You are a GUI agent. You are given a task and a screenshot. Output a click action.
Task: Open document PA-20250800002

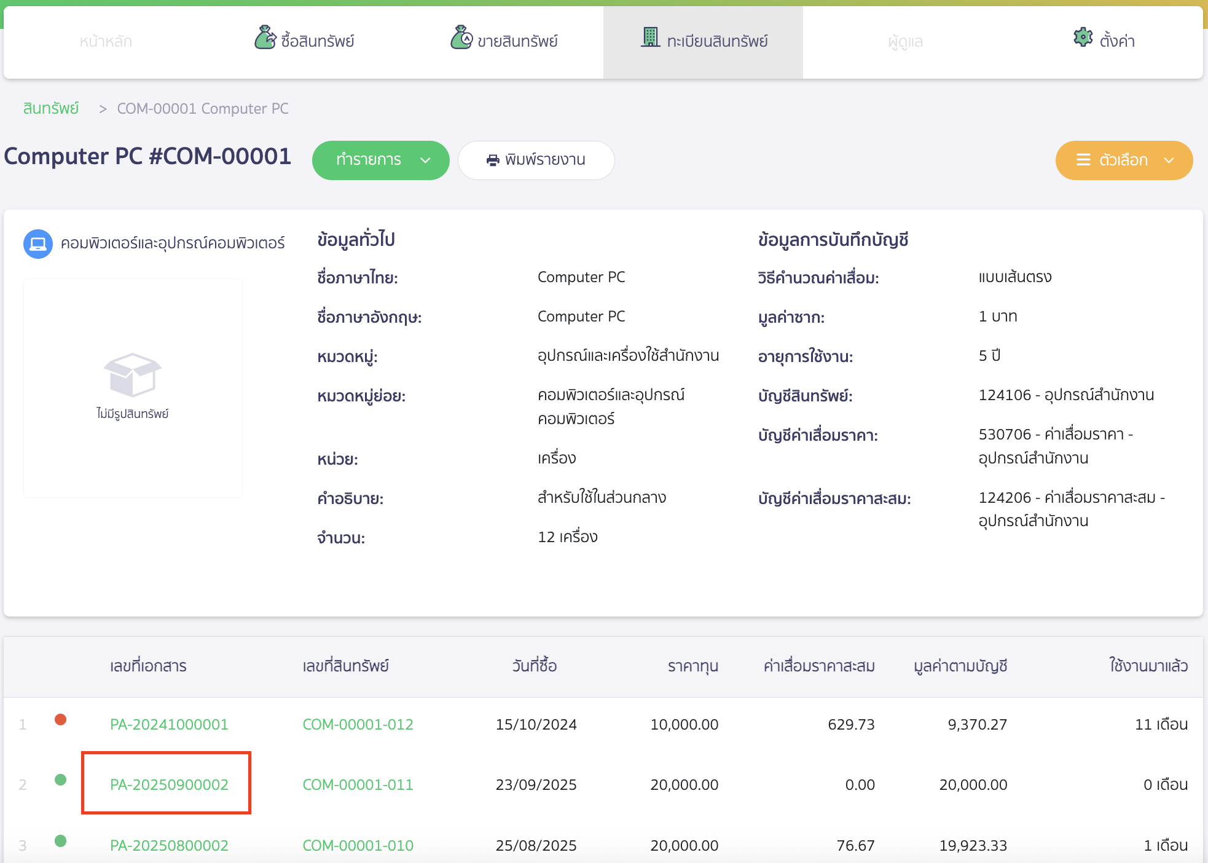169,846
